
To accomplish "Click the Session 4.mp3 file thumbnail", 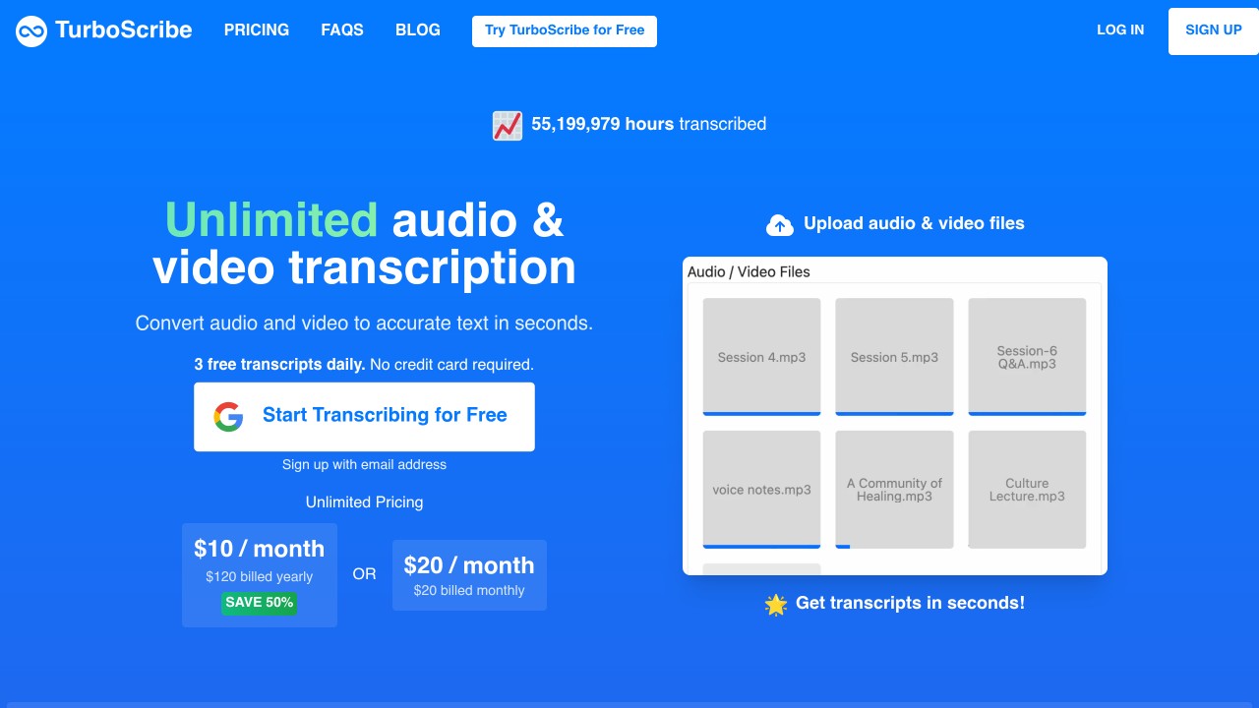I will (761, 357).
